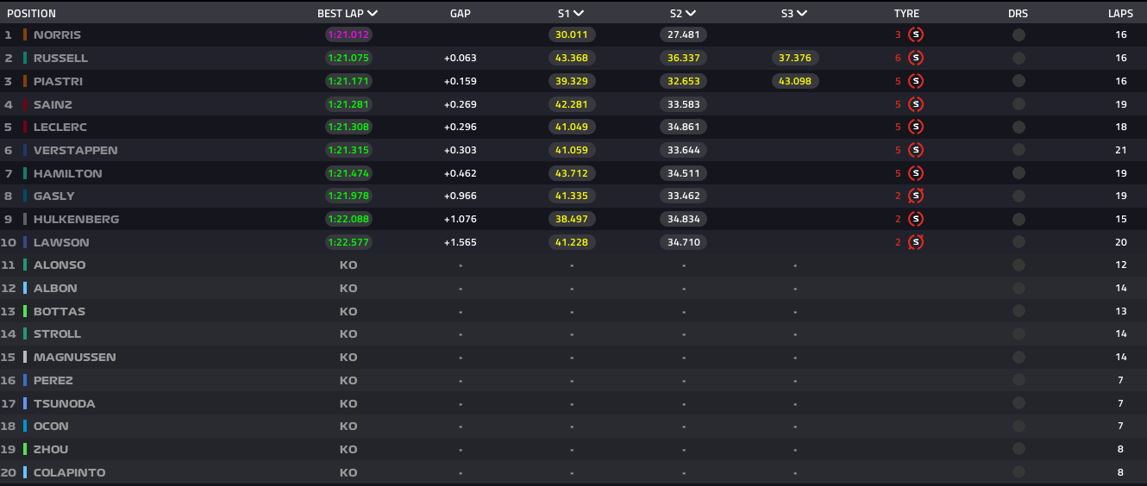Click Zhou's DRS indicator dot

(1019, 449)
